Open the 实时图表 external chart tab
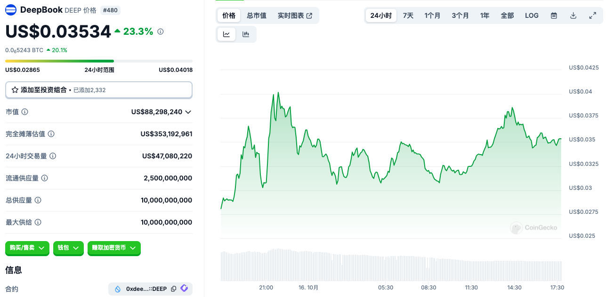This screenshot has height=297, width=606. (x=295, y=16)
